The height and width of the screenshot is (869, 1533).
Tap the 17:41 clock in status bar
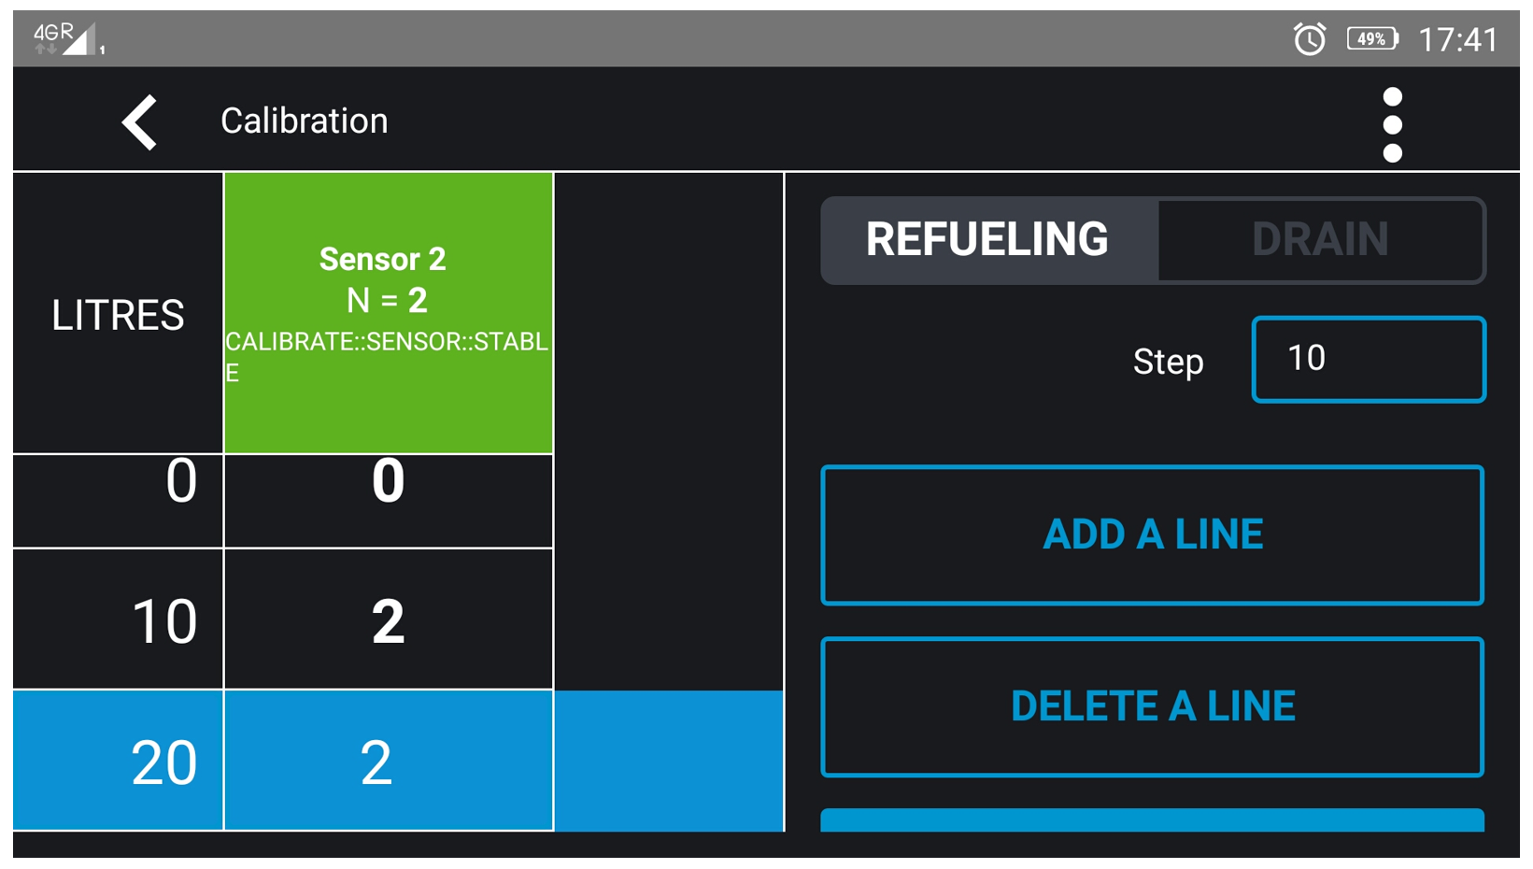pyautogui.click(x=1457, y=39)
